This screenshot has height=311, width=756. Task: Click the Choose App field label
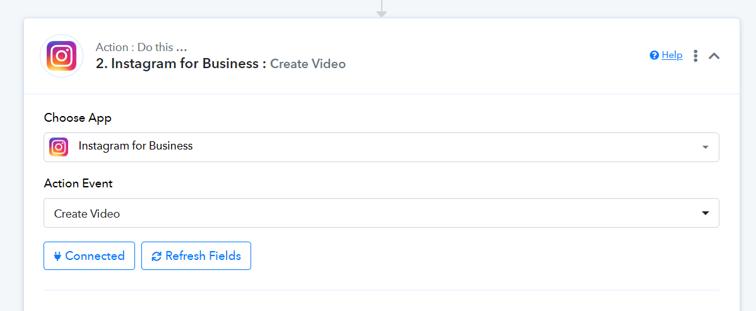click(x=78, y=117)
